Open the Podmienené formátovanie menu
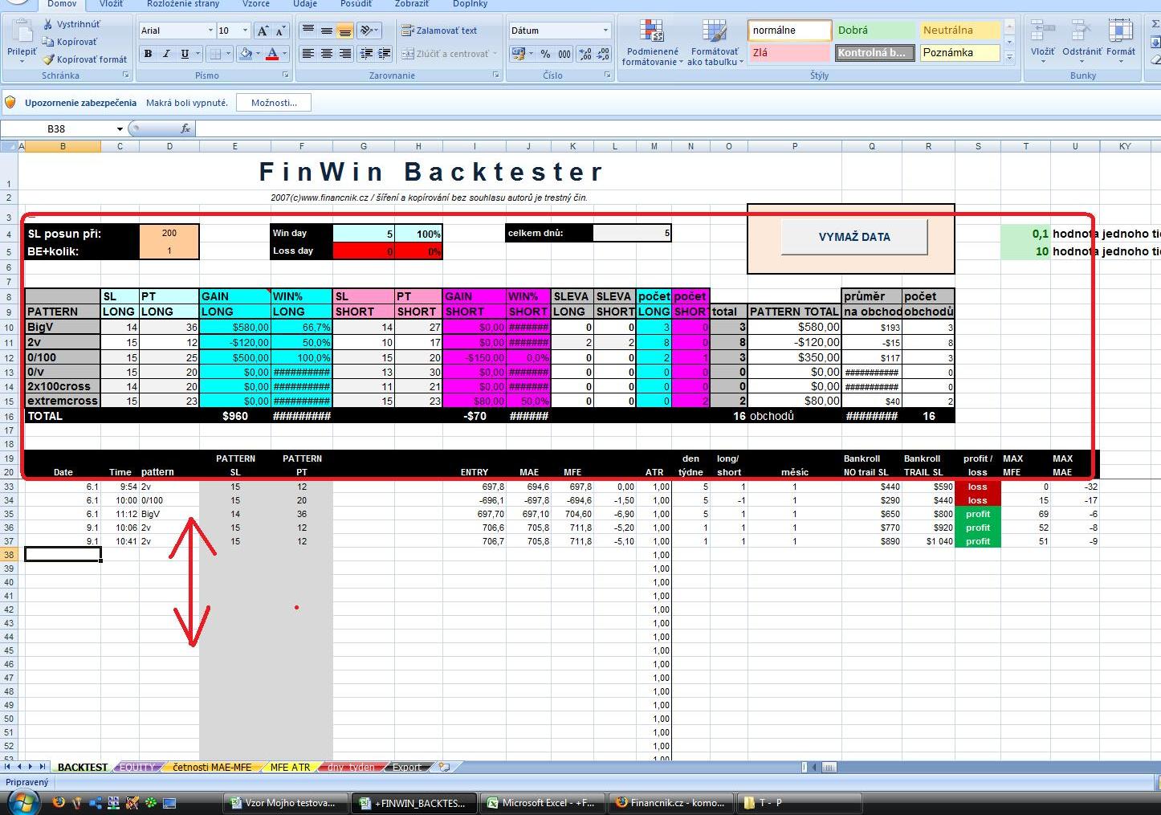The image size is (1161, 815). pos(651,43)
